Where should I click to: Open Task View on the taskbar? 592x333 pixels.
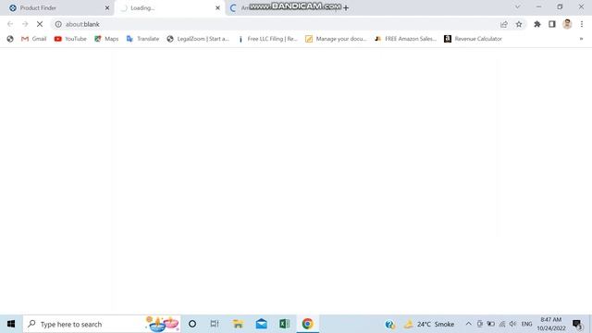215,324
